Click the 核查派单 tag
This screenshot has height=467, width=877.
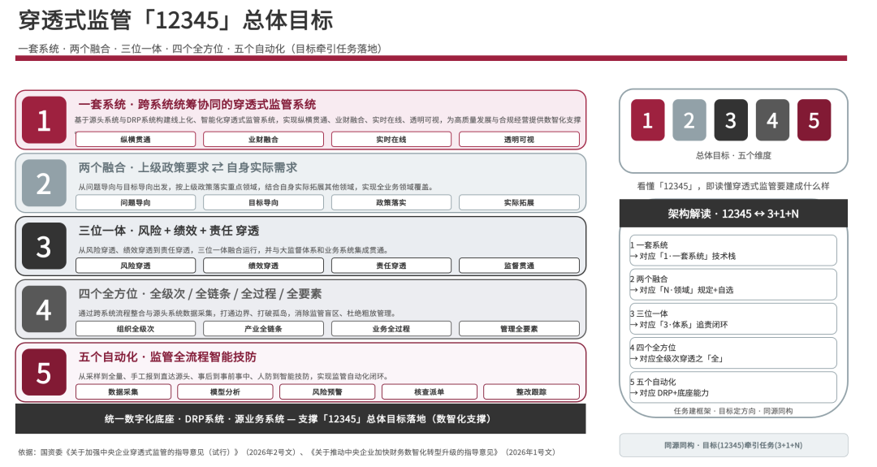tap(430, 392)
